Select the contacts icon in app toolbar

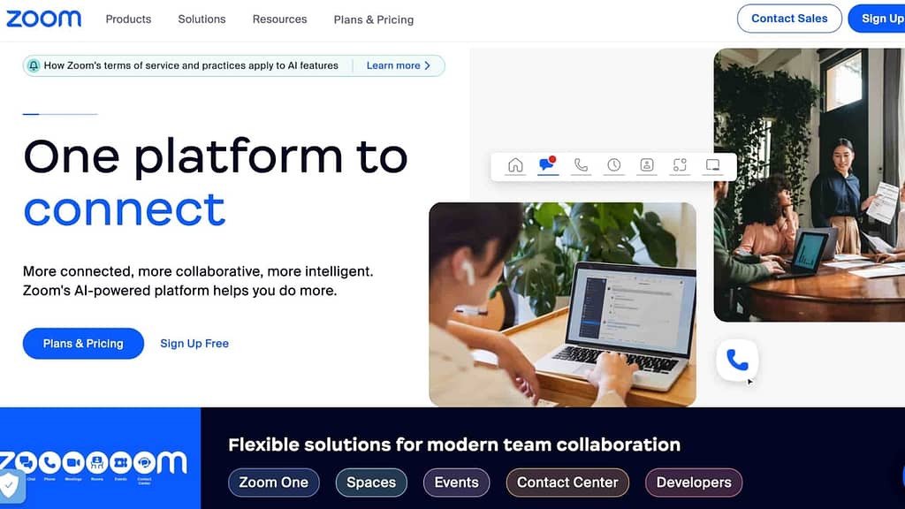point(646,165)
